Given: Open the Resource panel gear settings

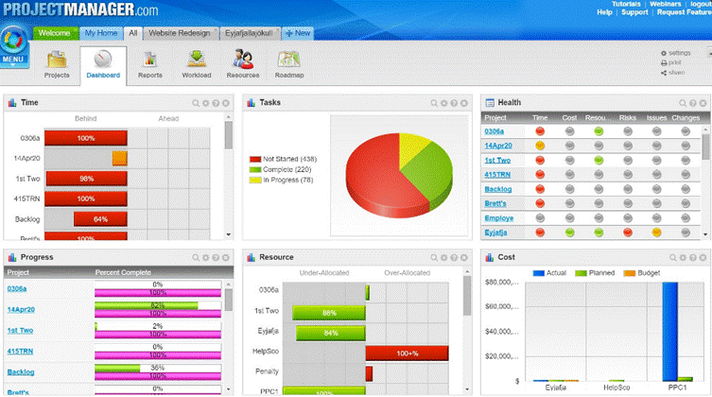Looking at the screenshot, I should (444, 258).
